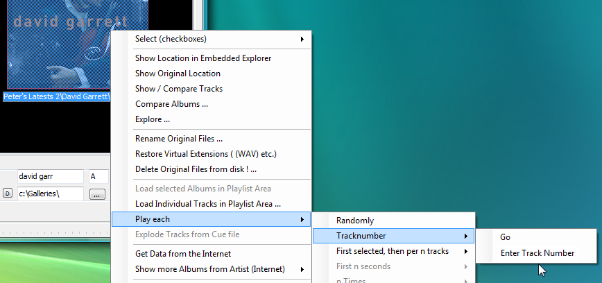Click Show Original Location menu entry
602x283 pixels.
211,74
